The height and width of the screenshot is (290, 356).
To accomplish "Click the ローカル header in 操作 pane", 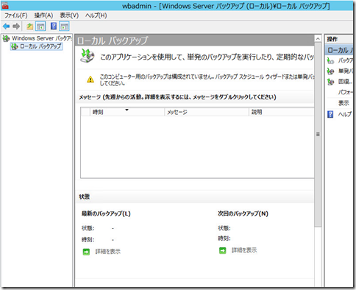I will pyautogui.click(x=339, y=50).
